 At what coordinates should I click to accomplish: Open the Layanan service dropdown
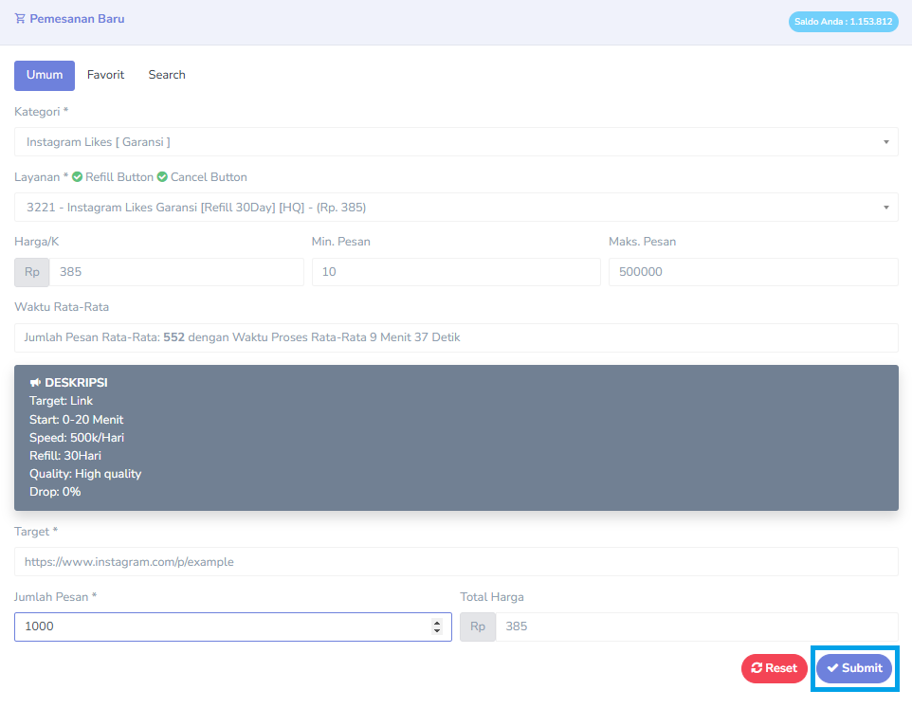(x=456, y=207)
